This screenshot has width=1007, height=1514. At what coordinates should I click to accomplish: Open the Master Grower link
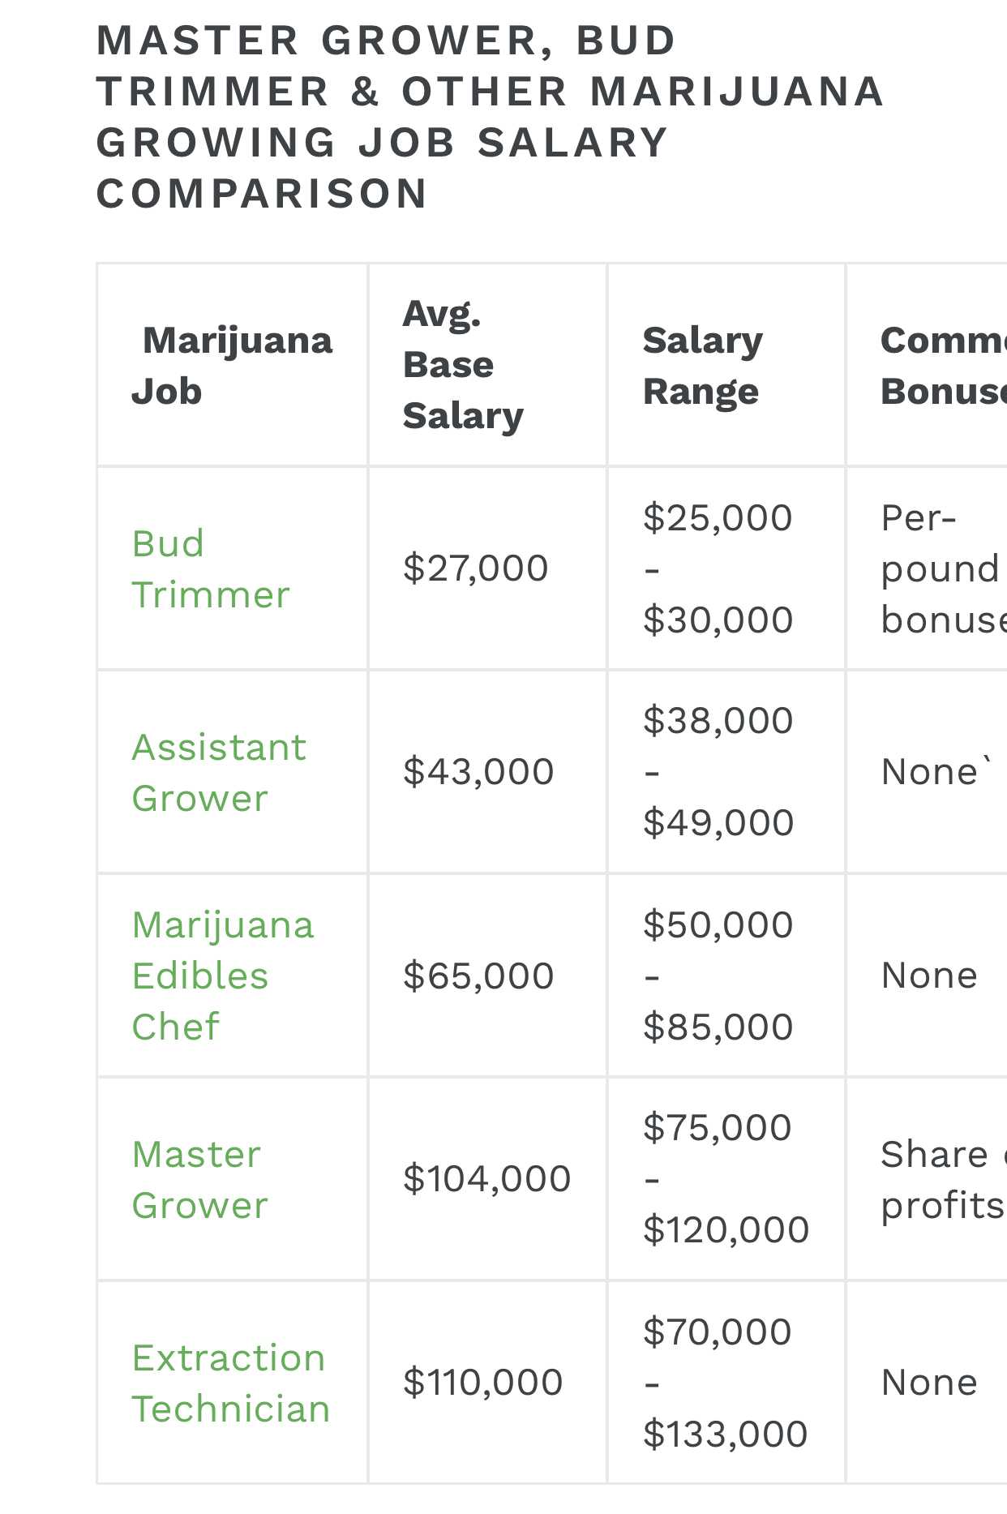tap(199, 1179)
